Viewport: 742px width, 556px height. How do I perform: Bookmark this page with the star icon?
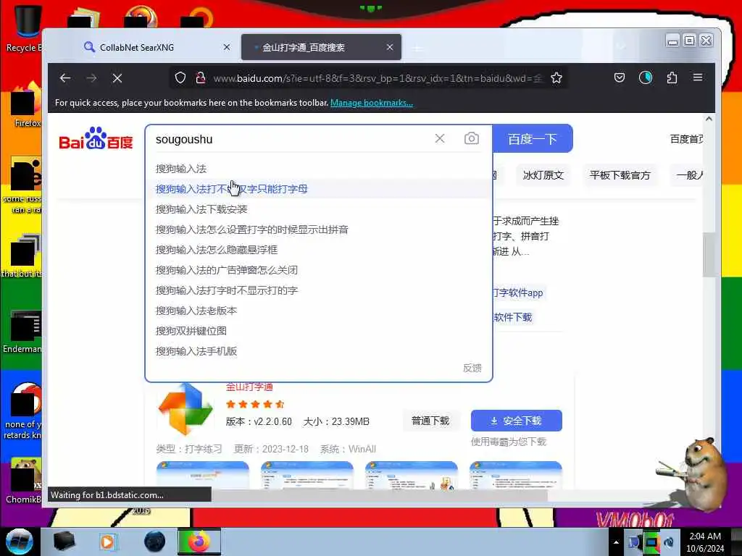(x=556, y=77)
